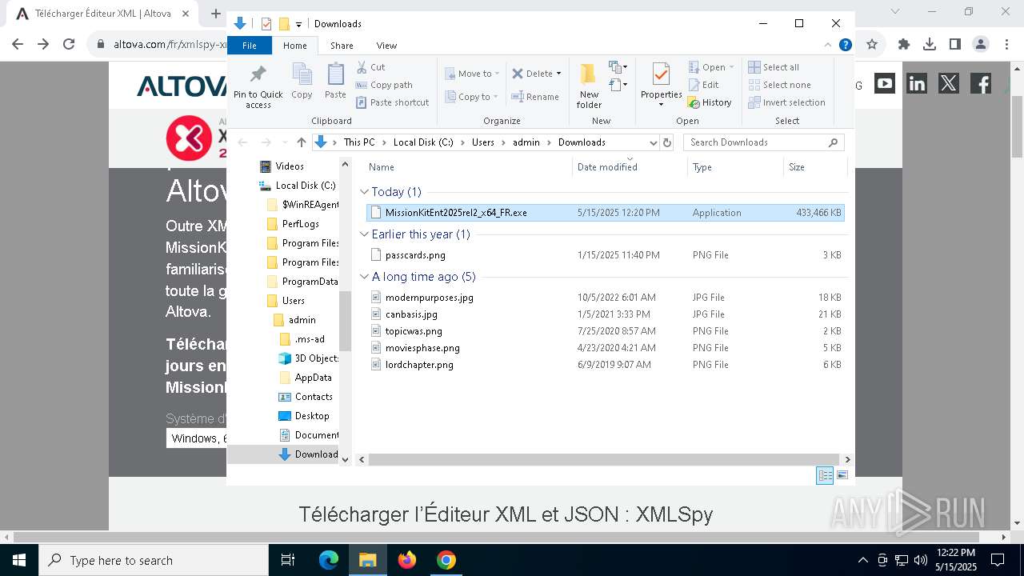The height and width of the screenshot is (576, 1024).
Task: Select lordchapter.png file
Action: pos(606,365)
